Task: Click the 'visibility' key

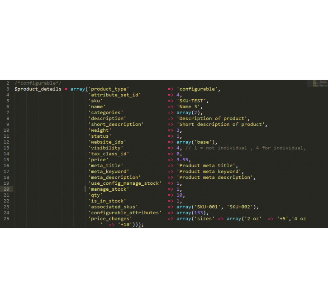Action: coord(105,148)
